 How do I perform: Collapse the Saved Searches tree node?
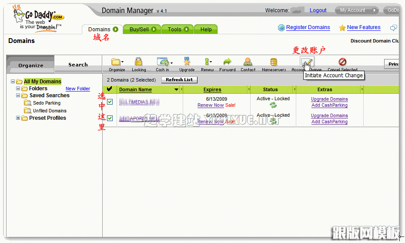coord(18,95)
